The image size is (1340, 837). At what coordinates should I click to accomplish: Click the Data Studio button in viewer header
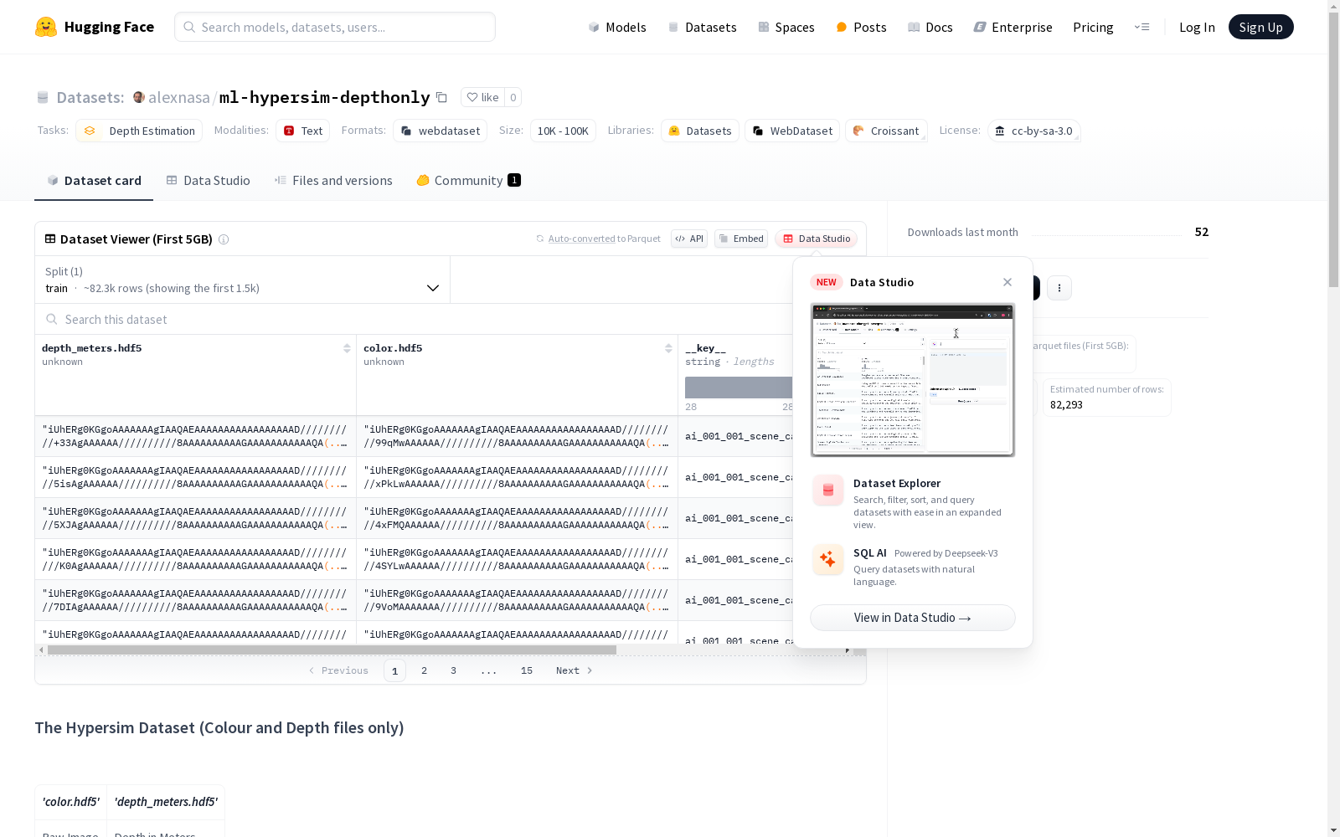(816, 239)
